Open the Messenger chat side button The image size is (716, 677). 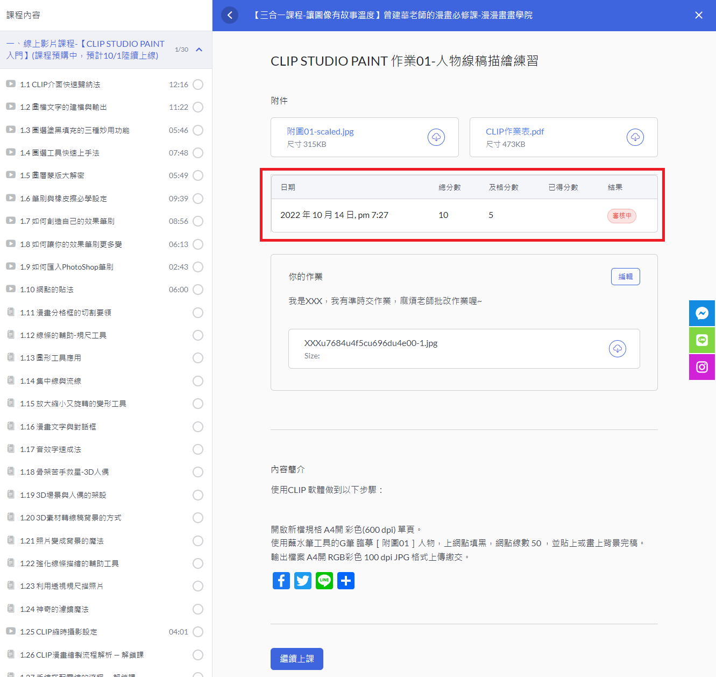(702, 313)
